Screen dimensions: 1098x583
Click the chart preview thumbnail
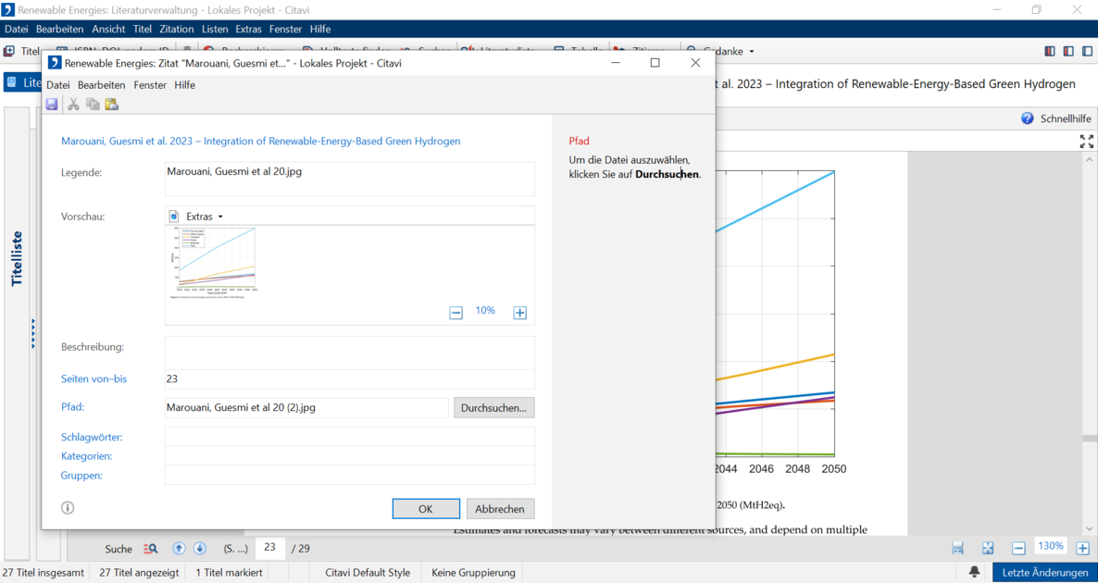click(x=215, y=264)
